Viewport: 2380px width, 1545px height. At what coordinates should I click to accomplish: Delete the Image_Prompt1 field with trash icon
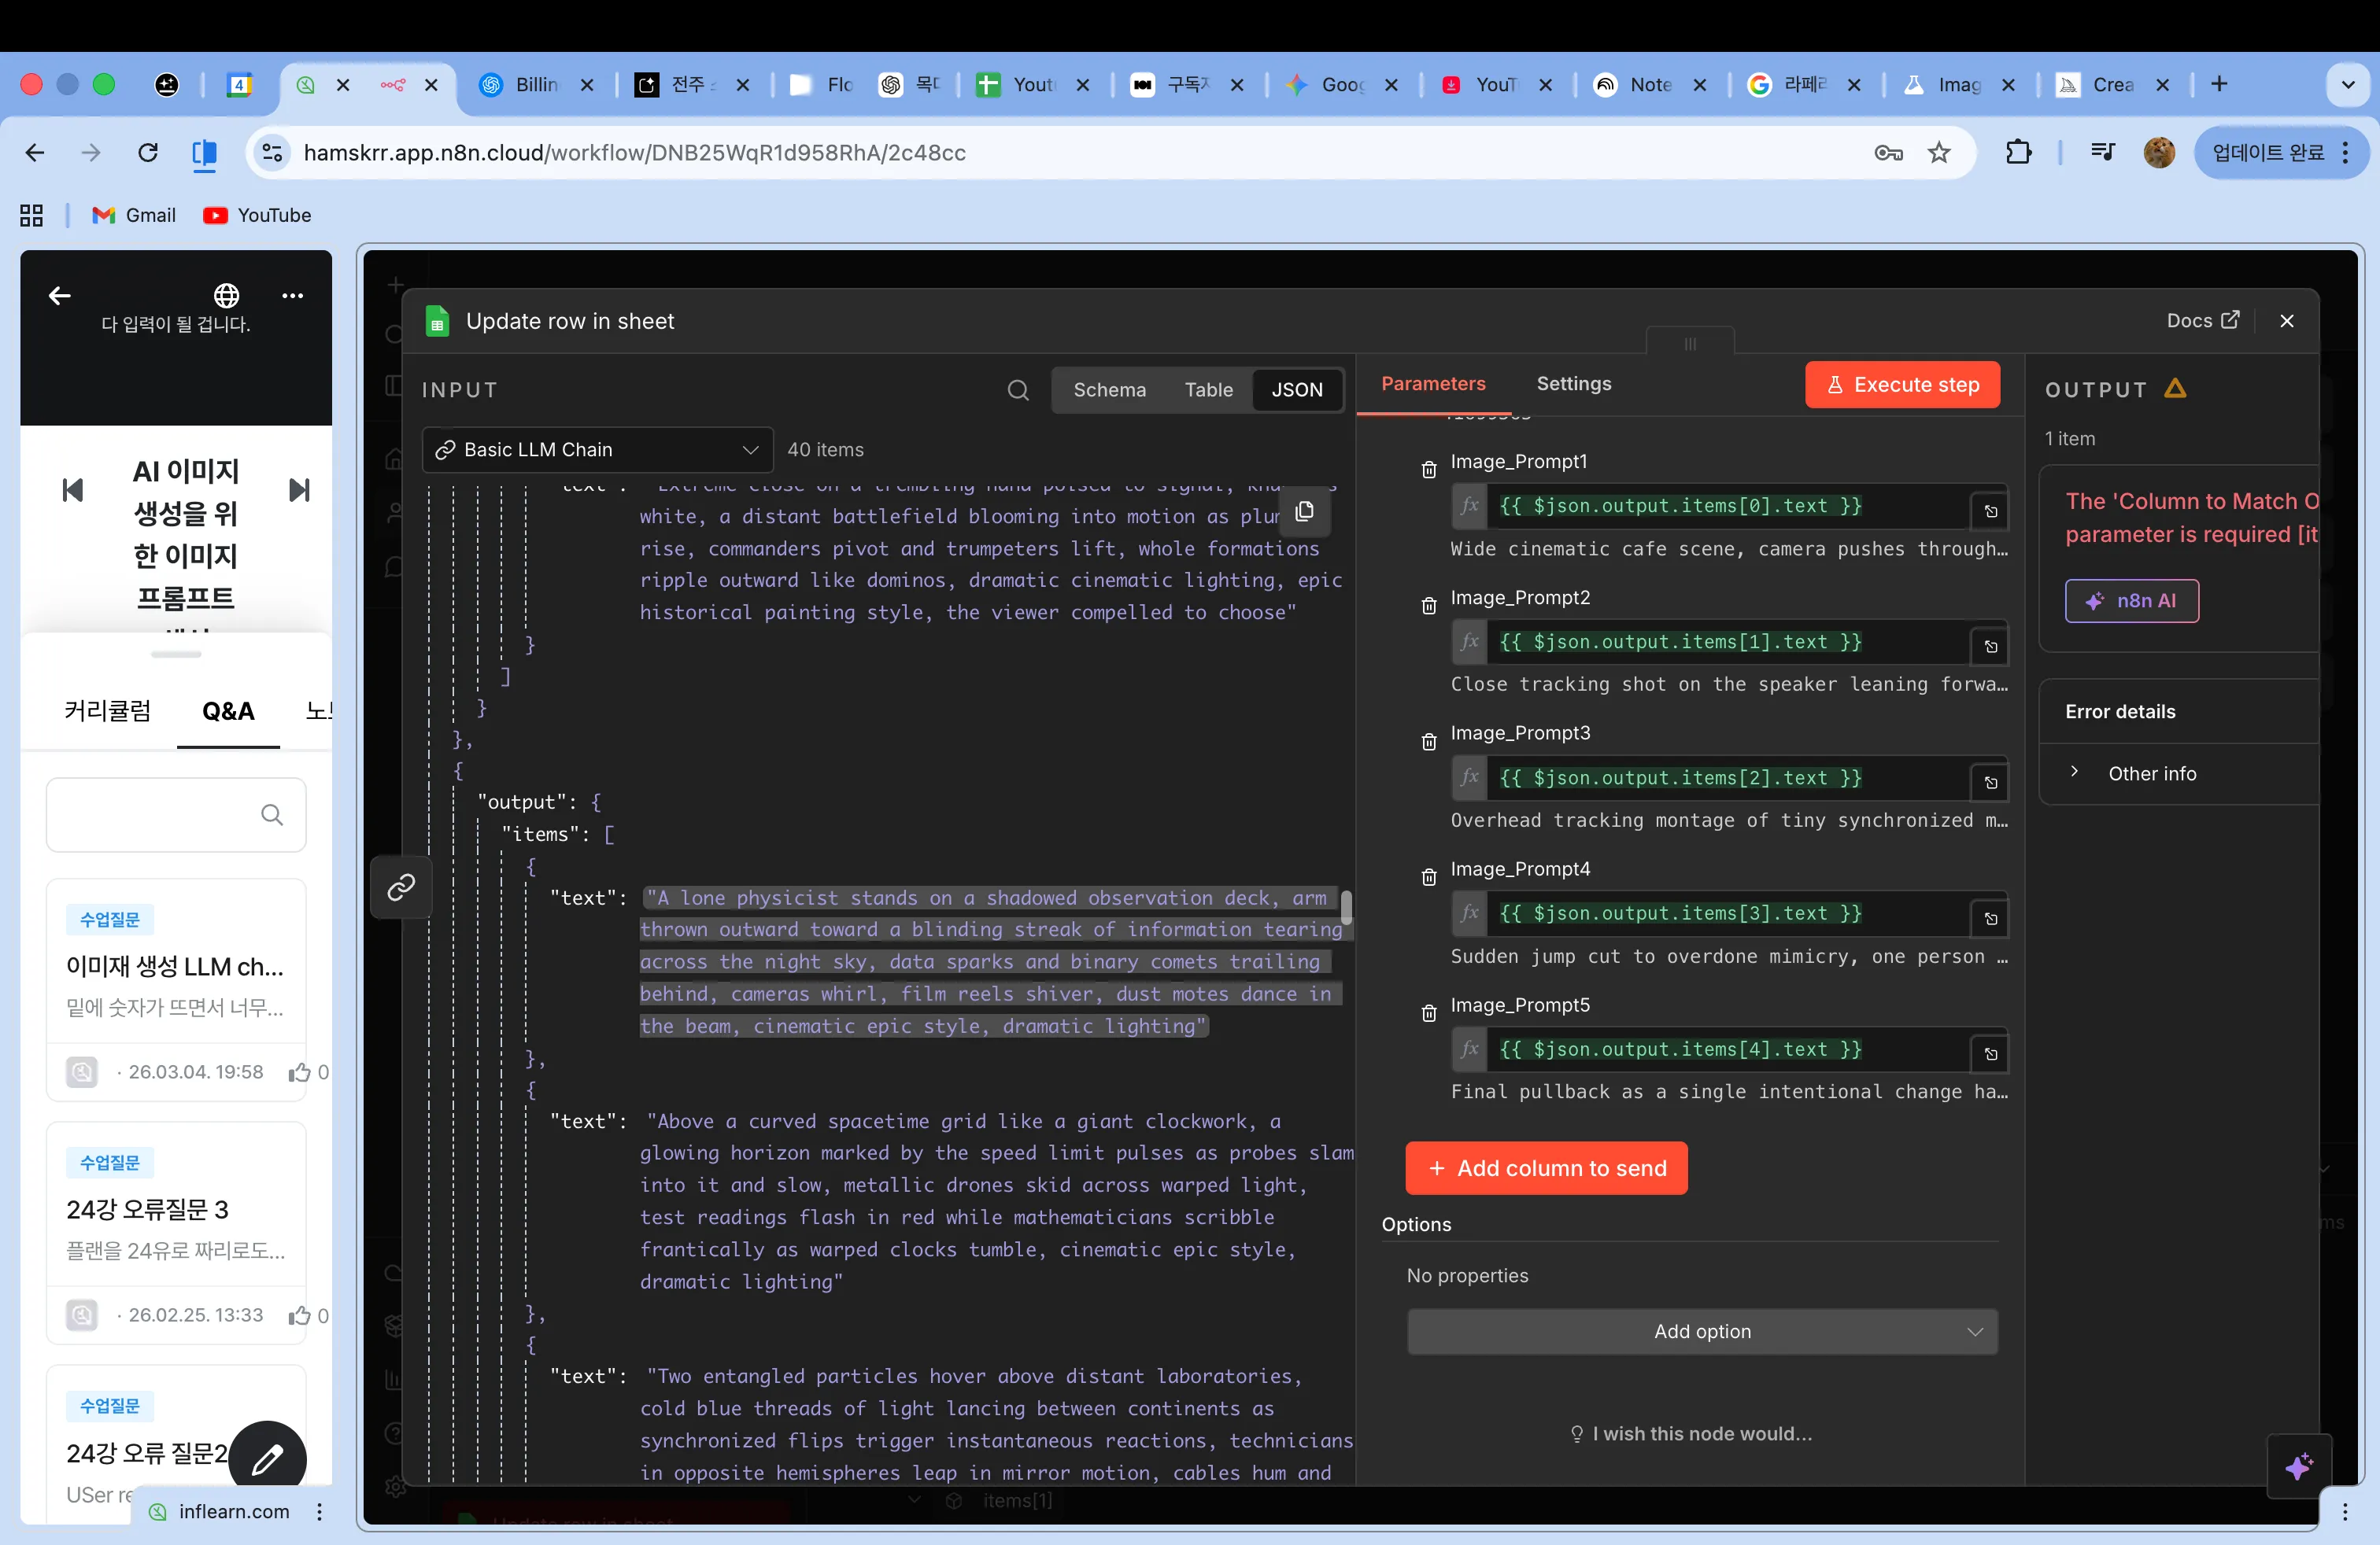[x=1428, y=470]
